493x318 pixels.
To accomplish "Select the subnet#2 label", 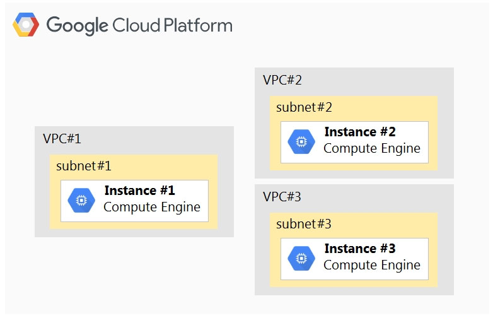I will (304, 107).
